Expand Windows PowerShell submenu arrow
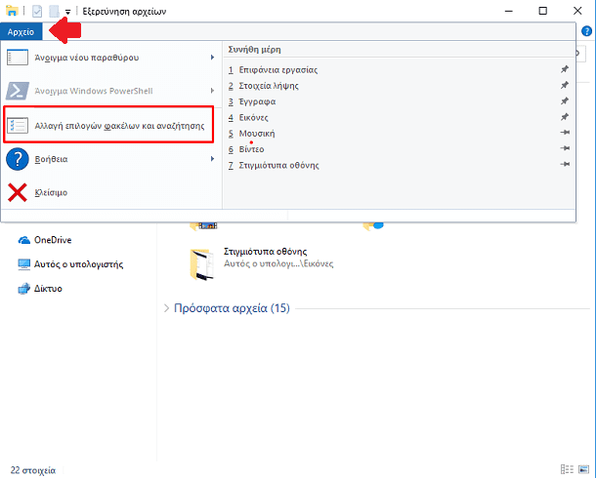Screen dimensions: 596x478 coord(212,91)
